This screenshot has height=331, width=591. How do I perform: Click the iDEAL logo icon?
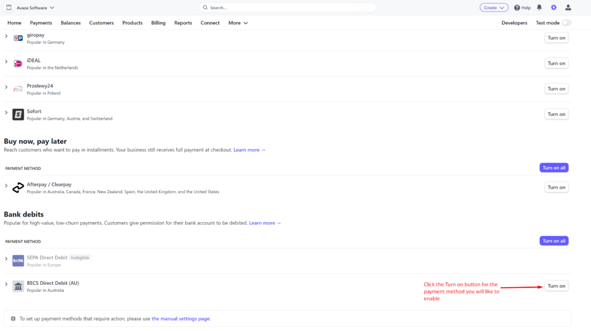click(x=18, y=63)
